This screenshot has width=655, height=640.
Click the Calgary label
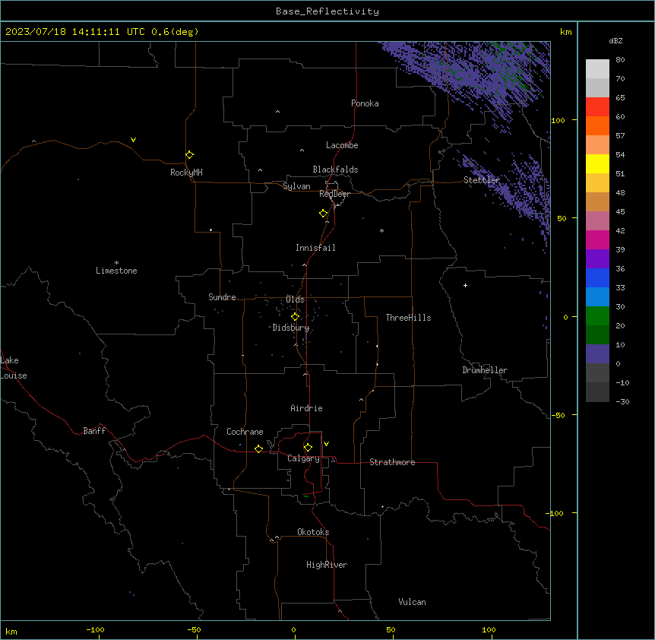[x=303, y=458]
